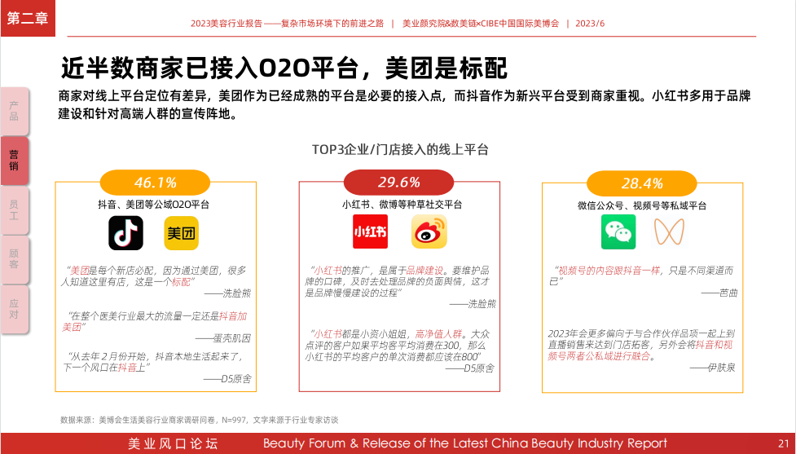Click the 第二章 chapter label
This screenshot has width=796, height=454.
[28, 18]
